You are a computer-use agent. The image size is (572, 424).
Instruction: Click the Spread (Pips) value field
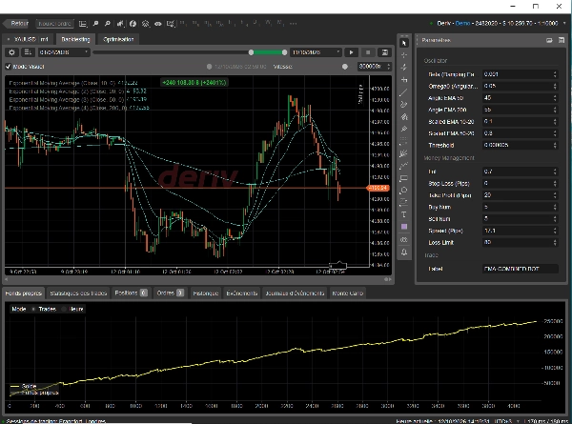[520, 231]
